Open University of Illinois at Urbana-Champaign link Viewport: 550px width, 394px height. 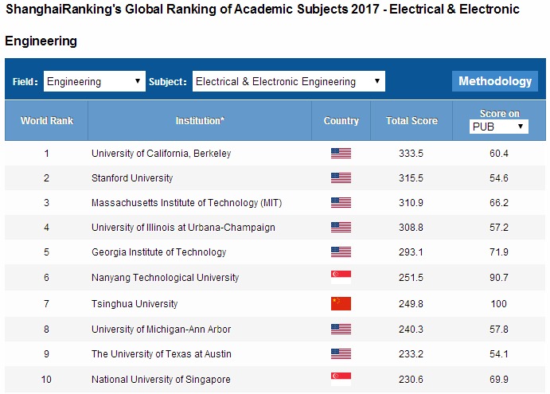click(183, 228)
